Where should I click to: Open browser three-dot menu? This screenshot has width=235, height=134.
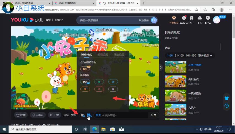tap(230, 10)
